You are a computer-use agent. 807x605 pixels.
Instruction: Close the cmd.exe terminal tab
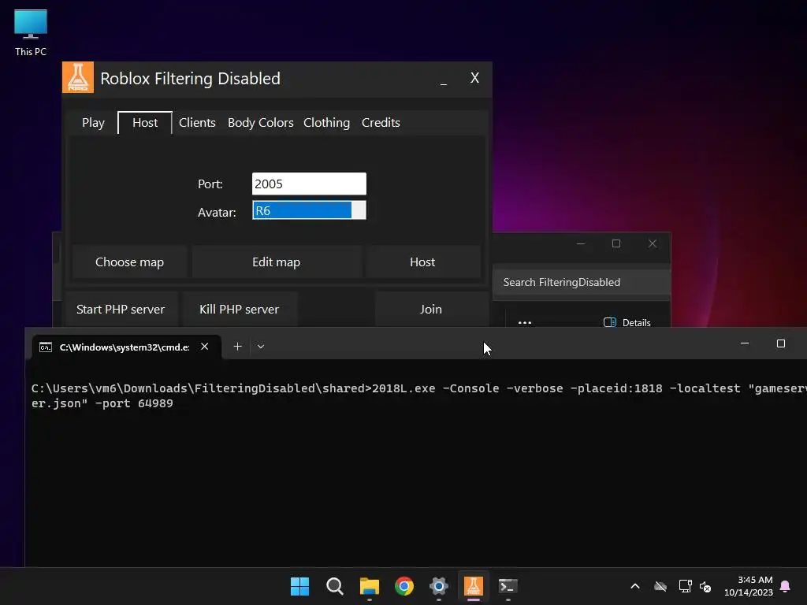tap(204, 347)
